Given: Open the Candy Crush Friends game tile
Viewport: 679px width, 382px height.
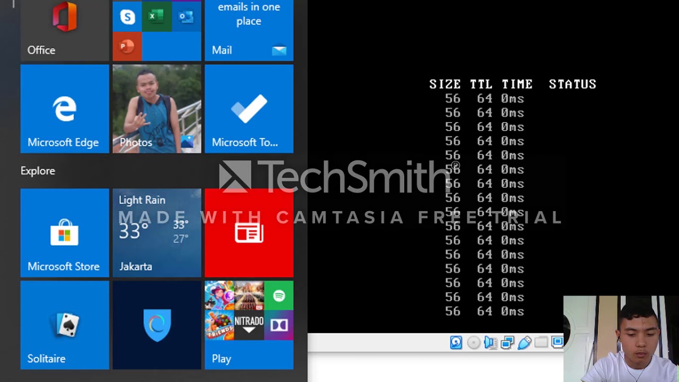Looking at the screenshot, I should [x=220, y=325].
